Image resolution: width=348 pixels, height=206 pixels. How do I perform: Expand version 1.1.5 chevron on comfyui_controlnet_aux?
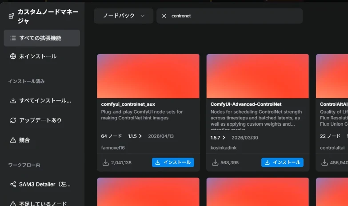click(140, 136)
